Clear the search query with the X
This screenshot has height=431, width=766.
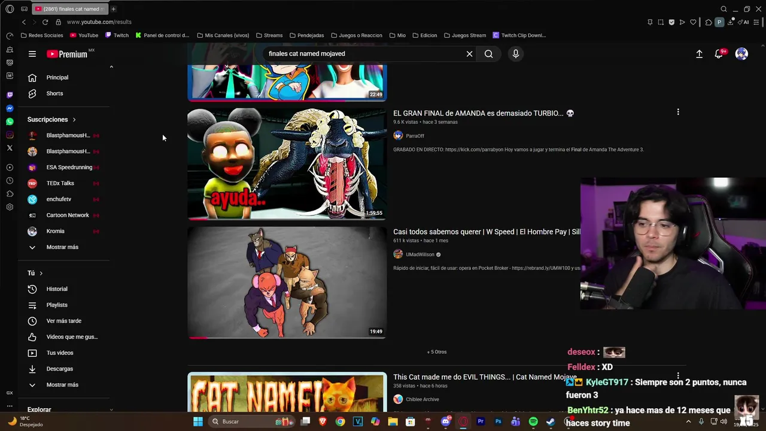point(470,54)
